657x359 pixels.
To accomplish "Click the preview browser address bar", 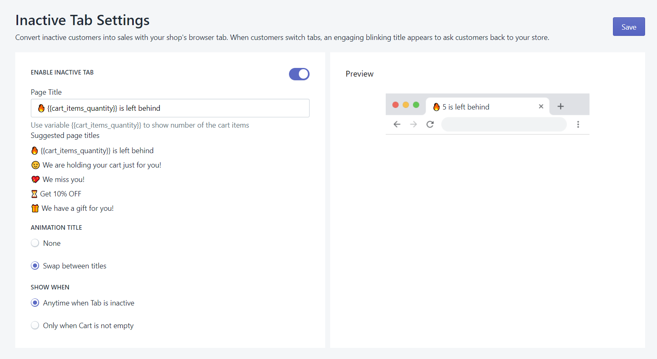I will coord(503,124).
